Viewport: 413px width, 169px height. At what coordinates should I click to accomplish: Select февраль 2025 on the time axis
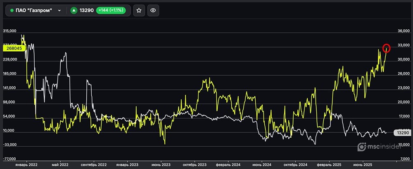click(x=330, y=164)
